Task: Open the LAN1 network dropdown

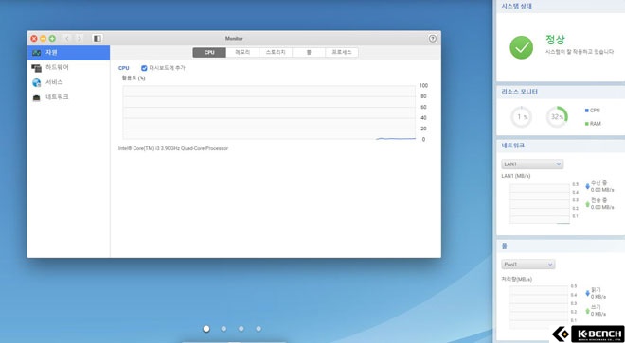Action: click(532, 163)
